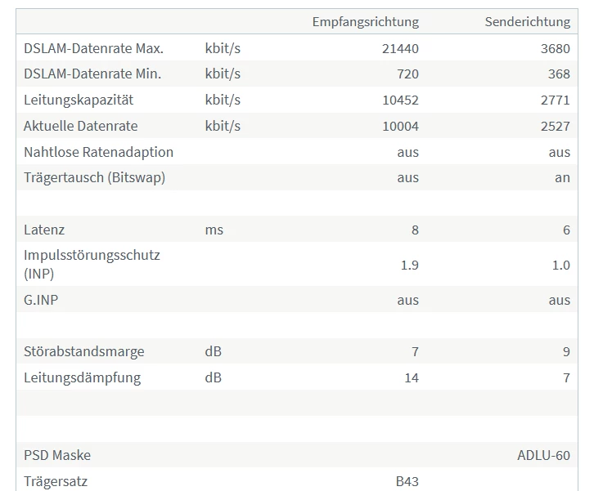Click the Nahtlose Ratenadaption label
The width and height of the screenshot is (594, 491).
coord(98,152)
